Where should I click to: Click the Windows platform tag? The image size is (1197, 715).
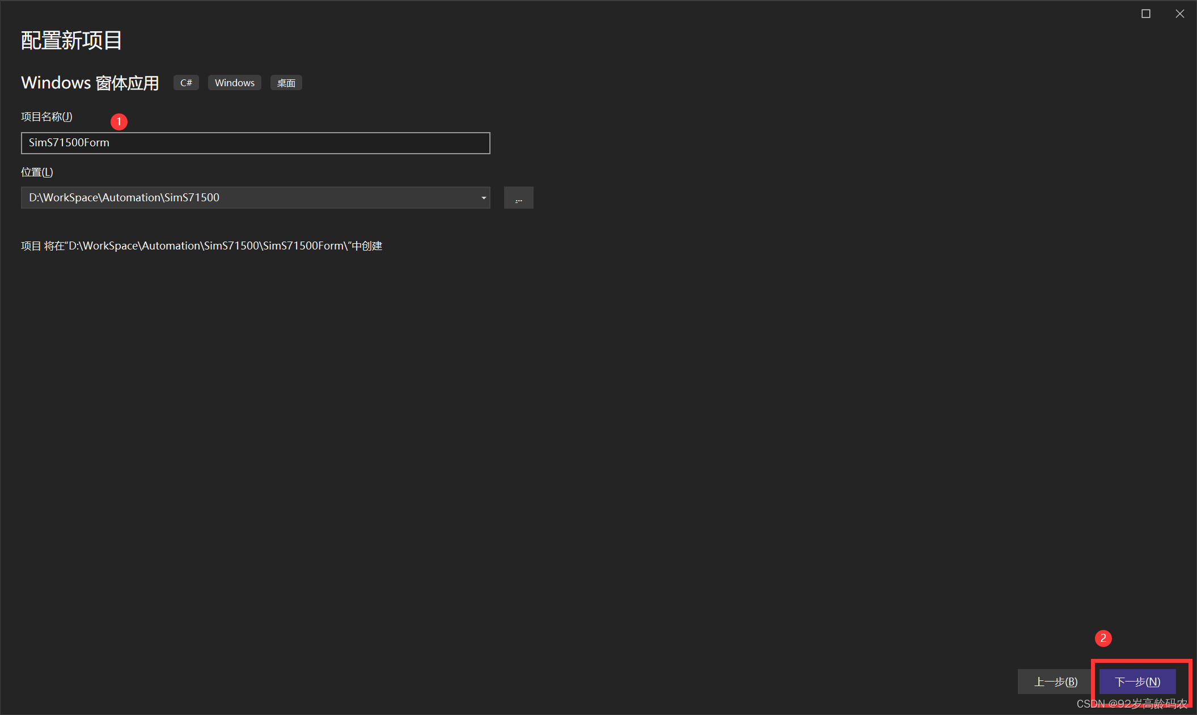(235, 83)
